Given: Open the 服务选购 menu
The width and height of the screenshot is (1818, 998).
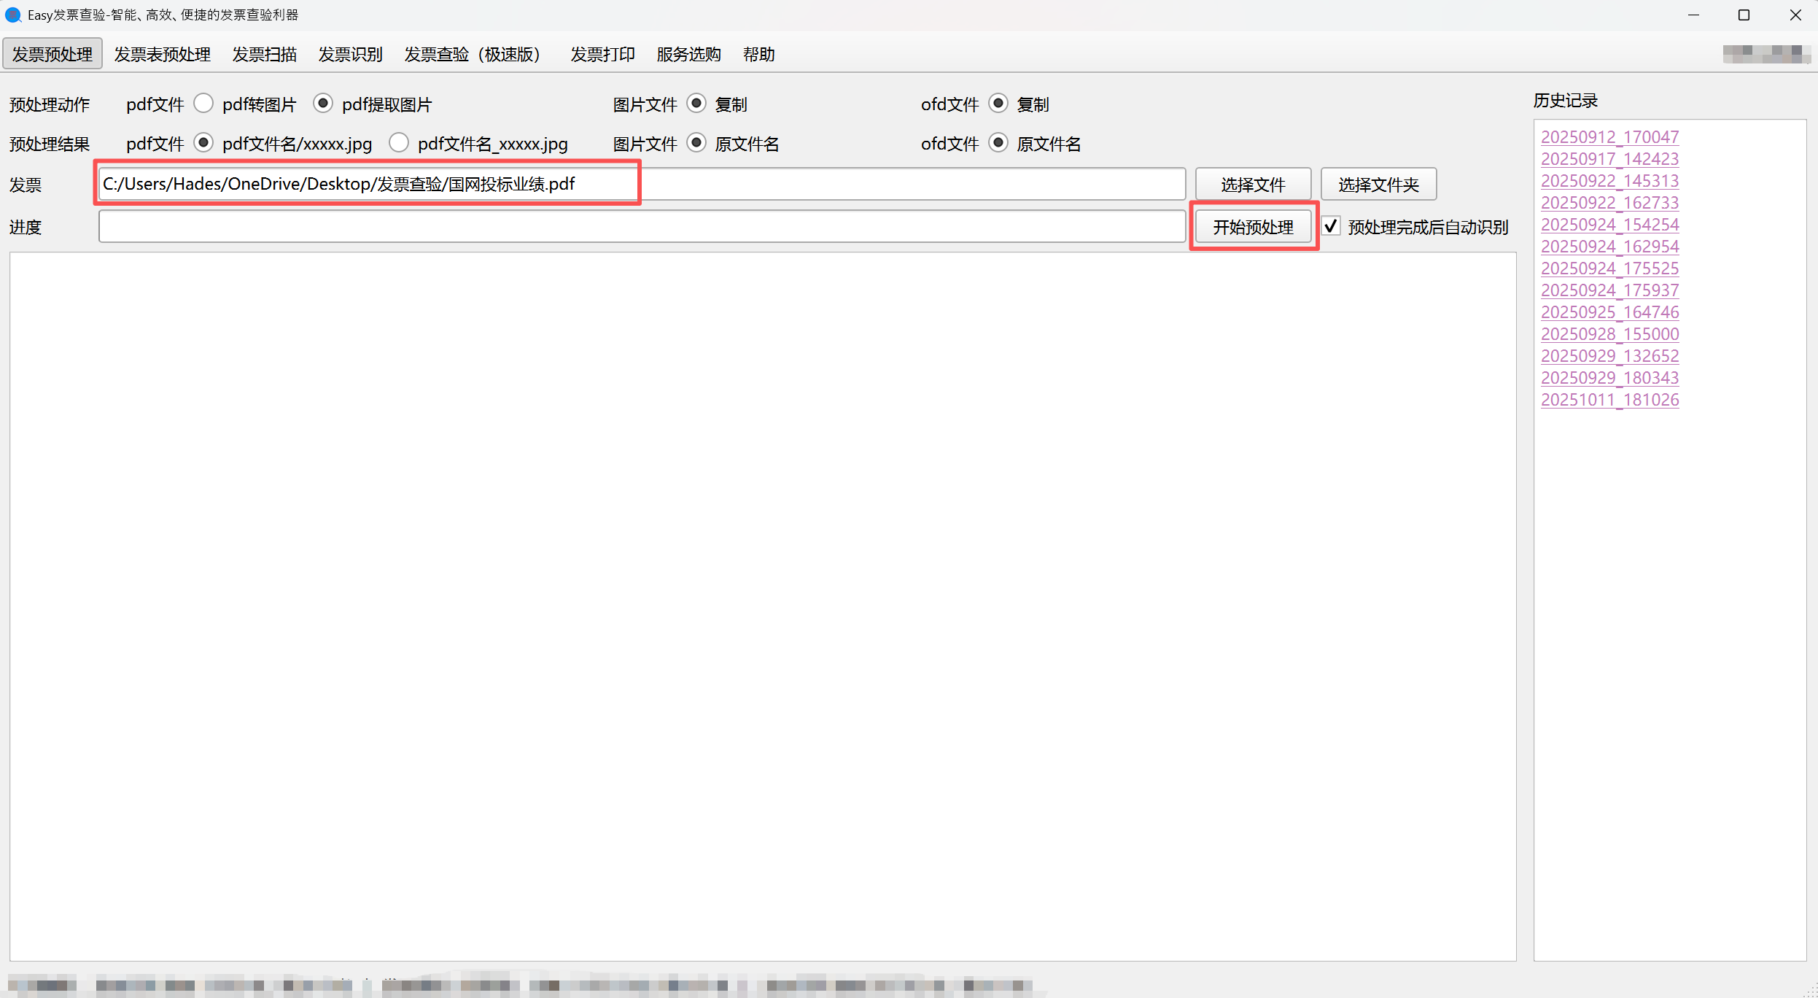Looking at the screenshot, I should [686, 54].
